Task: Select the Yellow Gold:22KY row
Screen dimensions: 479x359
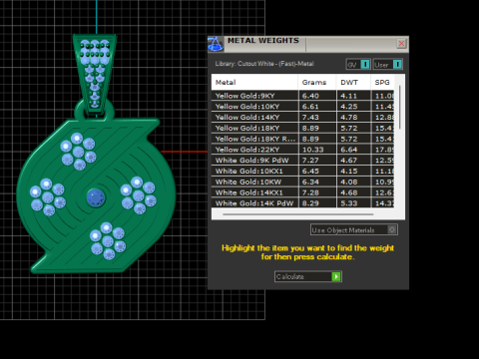Action: (302, 150)
